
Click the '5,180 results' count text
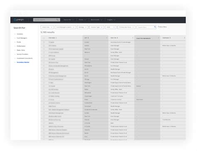[47, 32]
